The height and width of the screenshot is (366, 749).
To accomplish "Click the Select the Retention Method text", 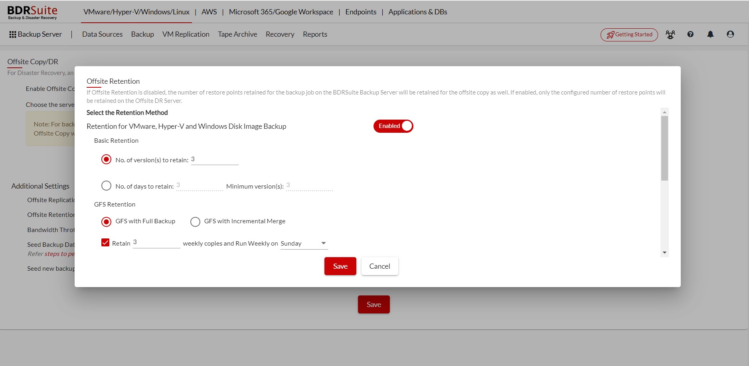I will click(127, 113).
